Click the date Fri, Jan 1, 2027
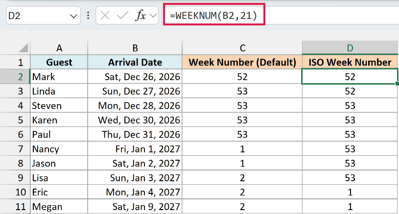This screenshot has width=399, height=214. (135, 149)
